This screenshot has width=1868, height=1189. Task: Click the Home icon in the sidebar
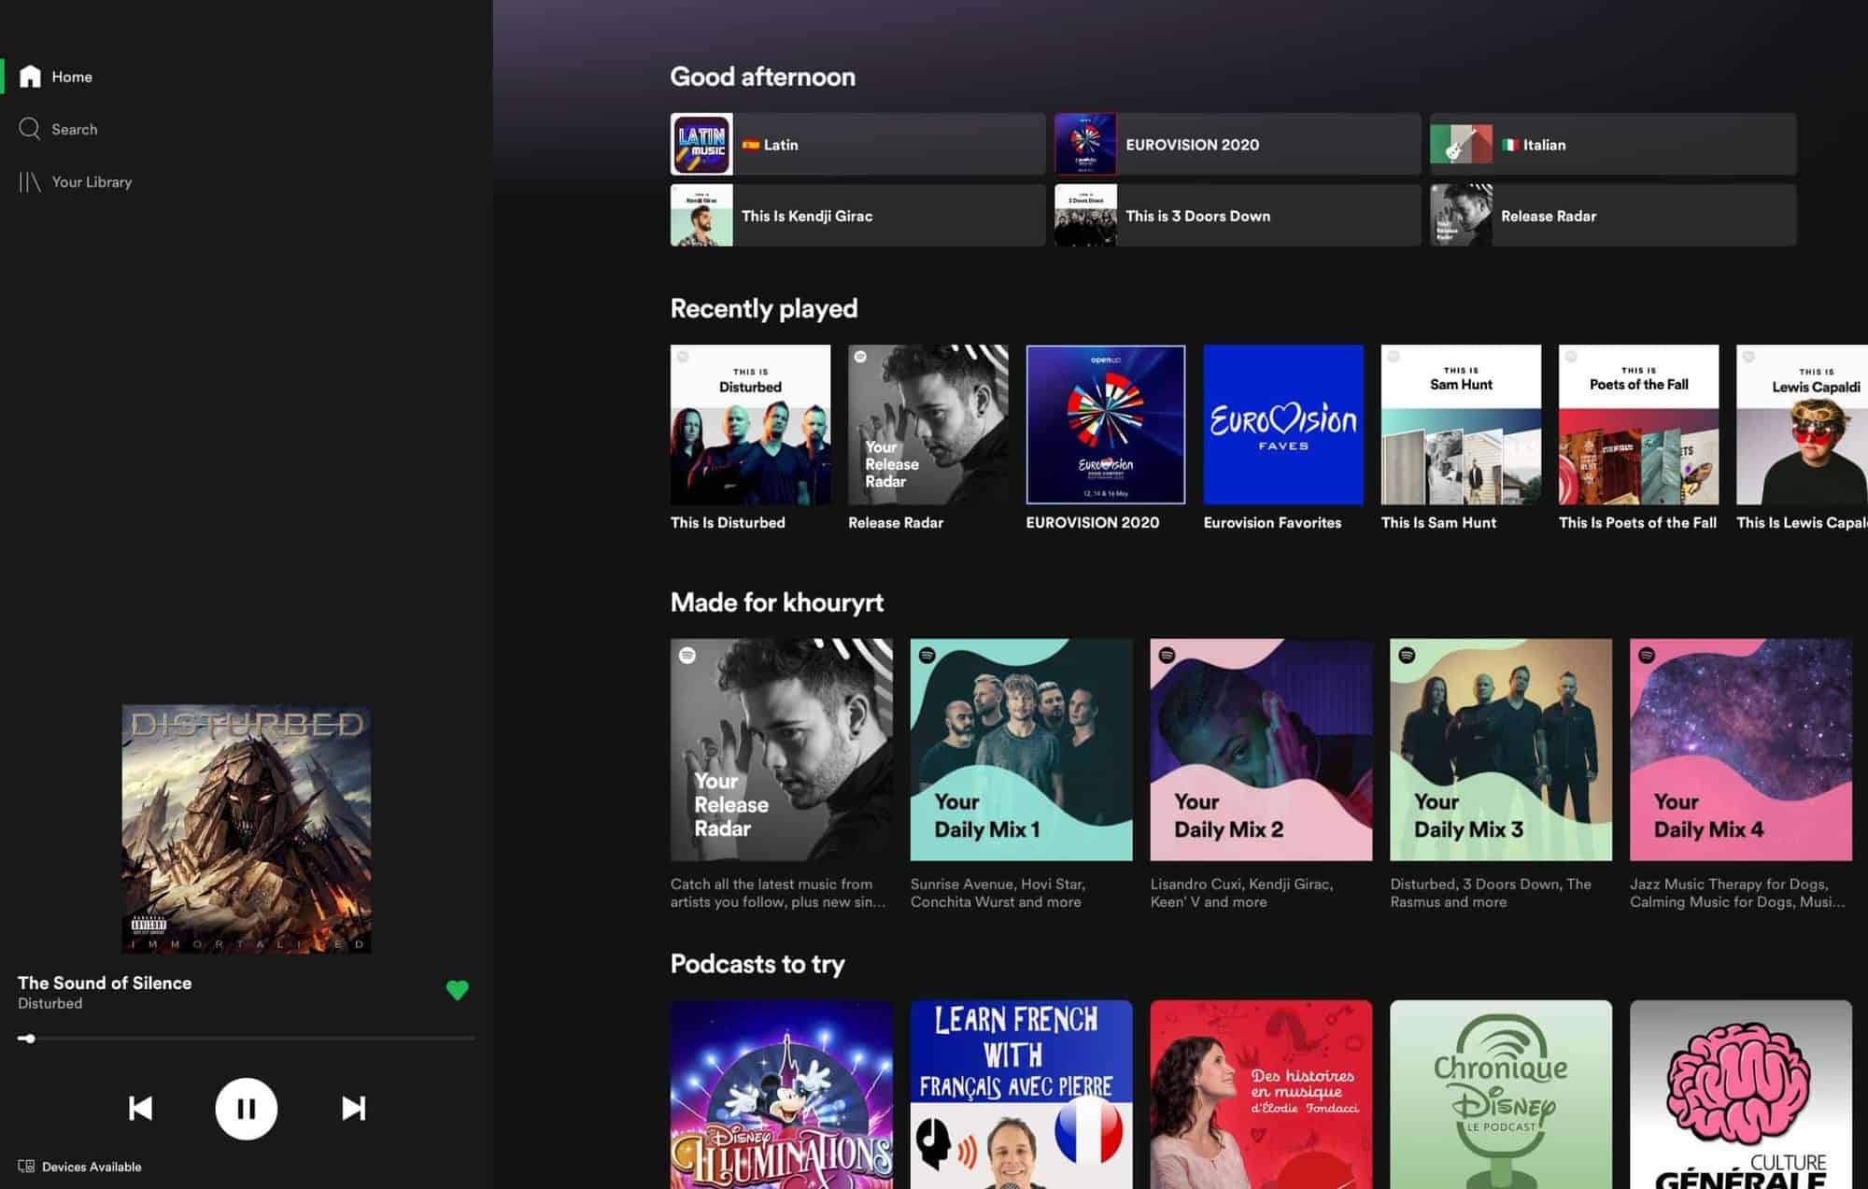pos(32,76)
